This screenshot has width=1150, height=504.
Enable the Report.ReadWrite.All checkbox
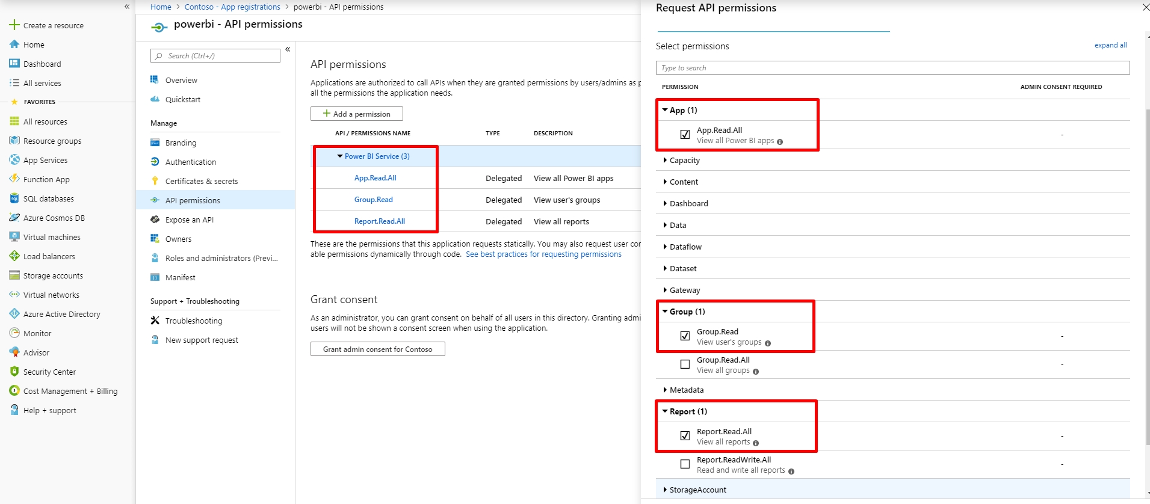coord(685,464)
